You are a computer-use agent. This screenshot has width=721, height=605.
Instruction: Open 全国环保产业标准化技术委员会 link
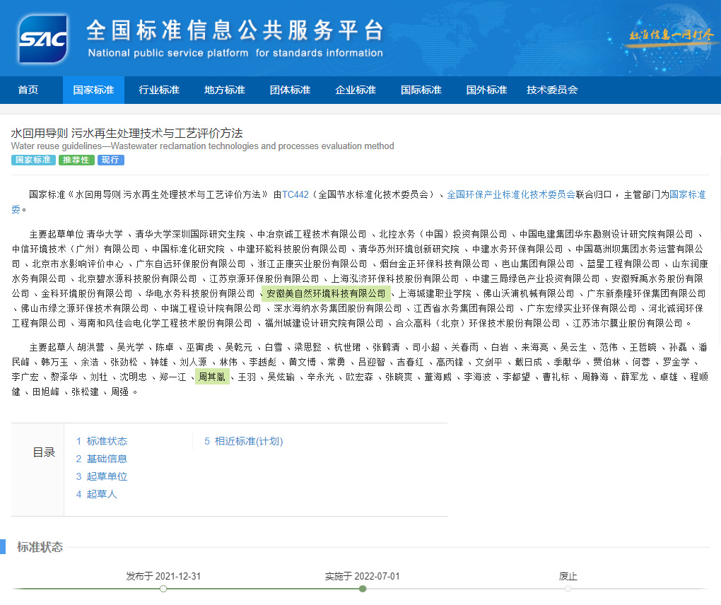click(510, 194)
